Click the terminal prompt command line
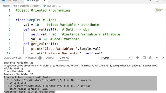 coord(80,67)
